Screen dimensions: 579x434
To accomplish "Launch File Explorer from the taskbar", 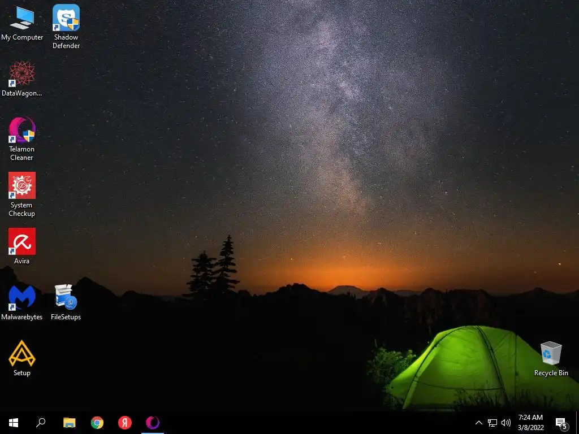I will (x=70, y=423).
